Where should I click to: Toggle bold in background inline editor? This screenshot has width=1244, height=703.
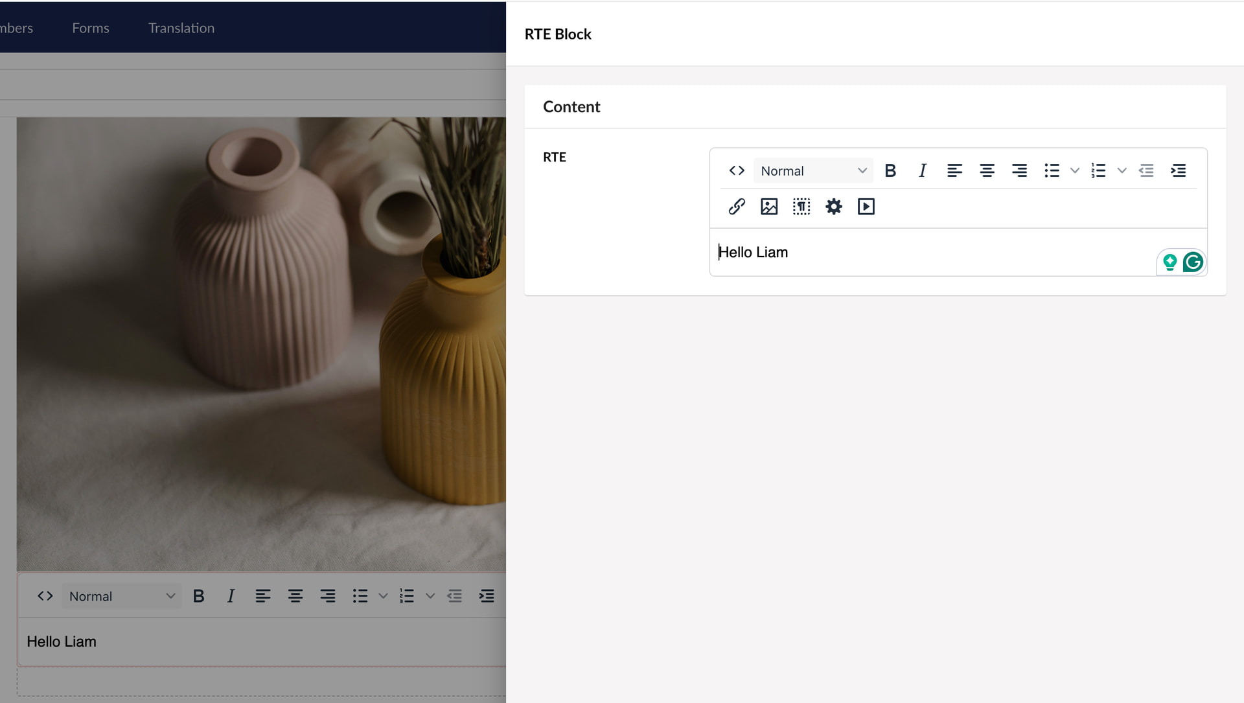(199, 596)
